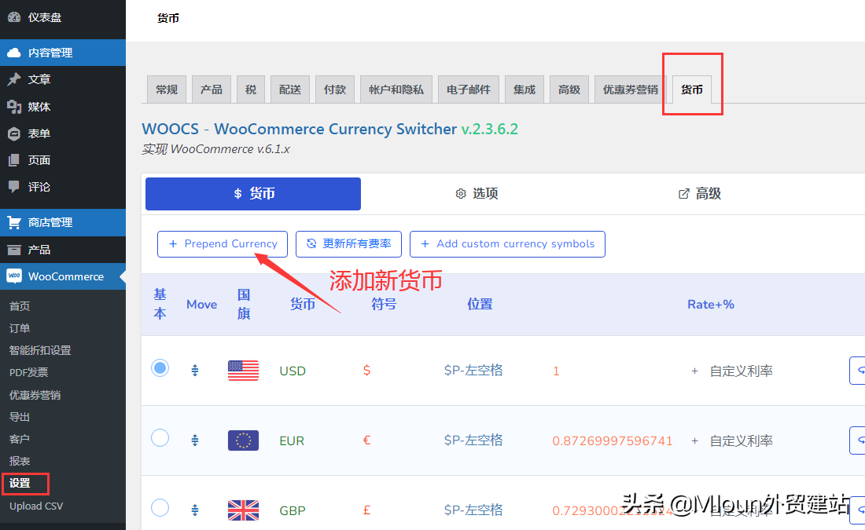Switch to the 产品 settings tab
This screenshot has width=865, height=530.
(x=212, y=90)
